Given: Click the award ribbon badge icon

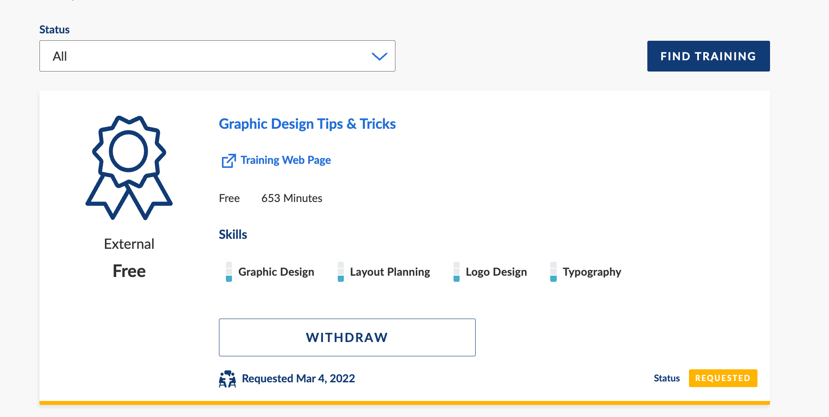Looking at the screenshot, I should point(129,168).
